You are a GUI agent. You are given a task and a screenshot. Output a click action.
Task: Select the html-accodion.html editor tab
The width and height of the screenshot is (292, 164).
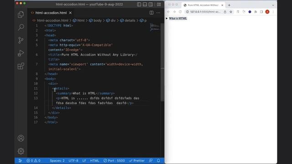point(51,13)
